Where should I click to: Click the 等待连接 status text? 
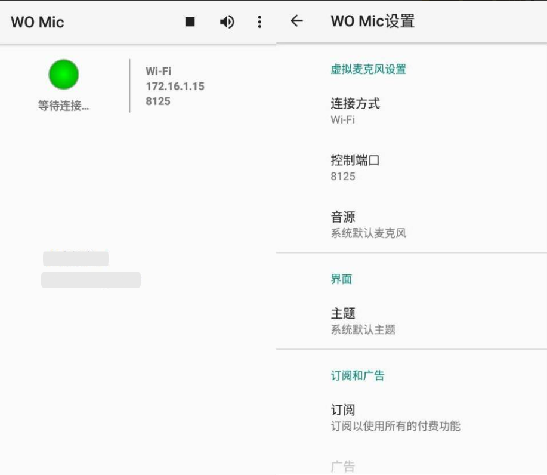point(64,106)
